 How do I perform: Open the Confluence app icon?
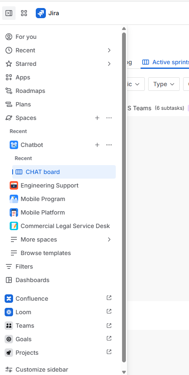click(x=9, y=299)
